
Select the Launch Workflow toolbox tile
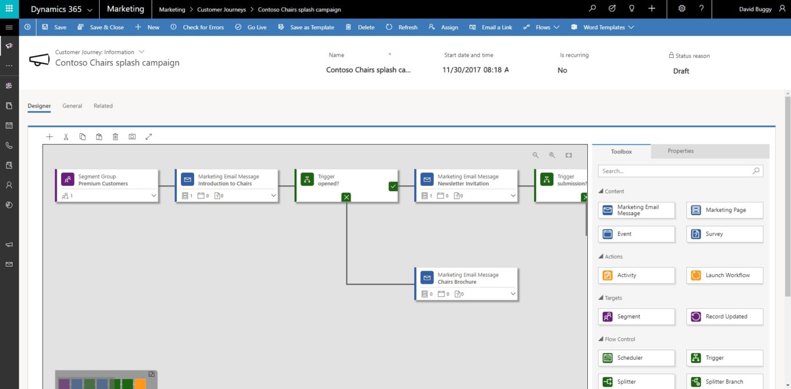click(725, 275)
